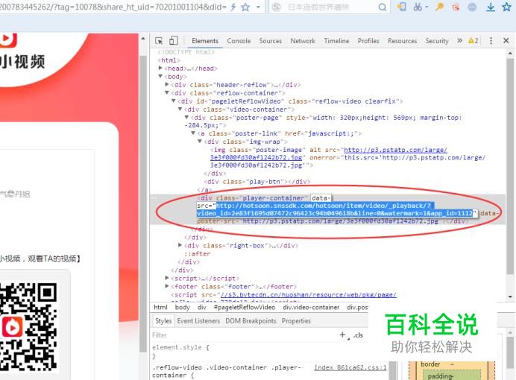Screen dimensions: 516x380
Task: Expand the header-reflow div node
Action: point(167,84)
